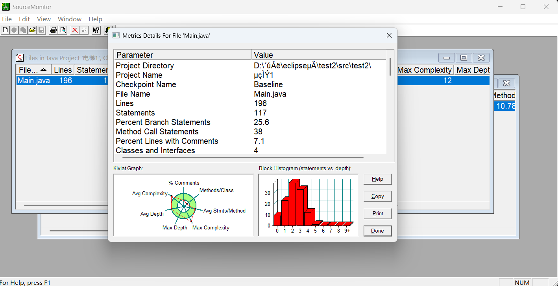Click the grayed-out floppy disk Save icon
This screenshot has height=286, width=558.
[41, 30]
